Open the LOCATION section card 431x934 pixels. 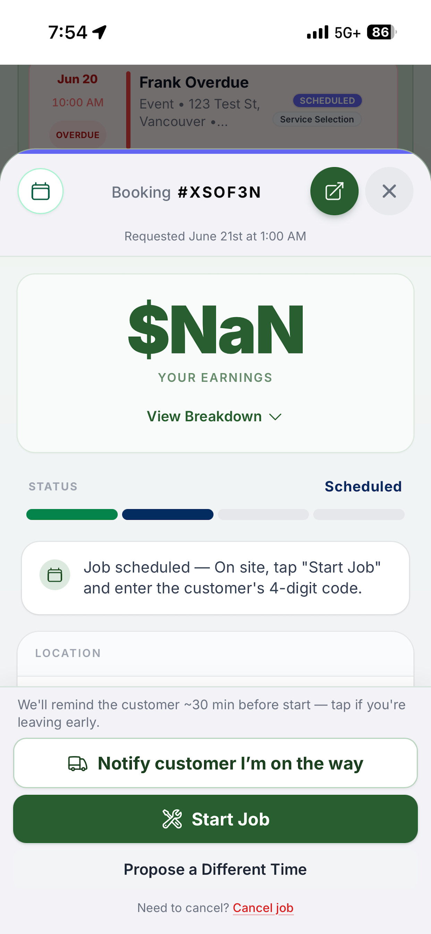pos(215,659)
